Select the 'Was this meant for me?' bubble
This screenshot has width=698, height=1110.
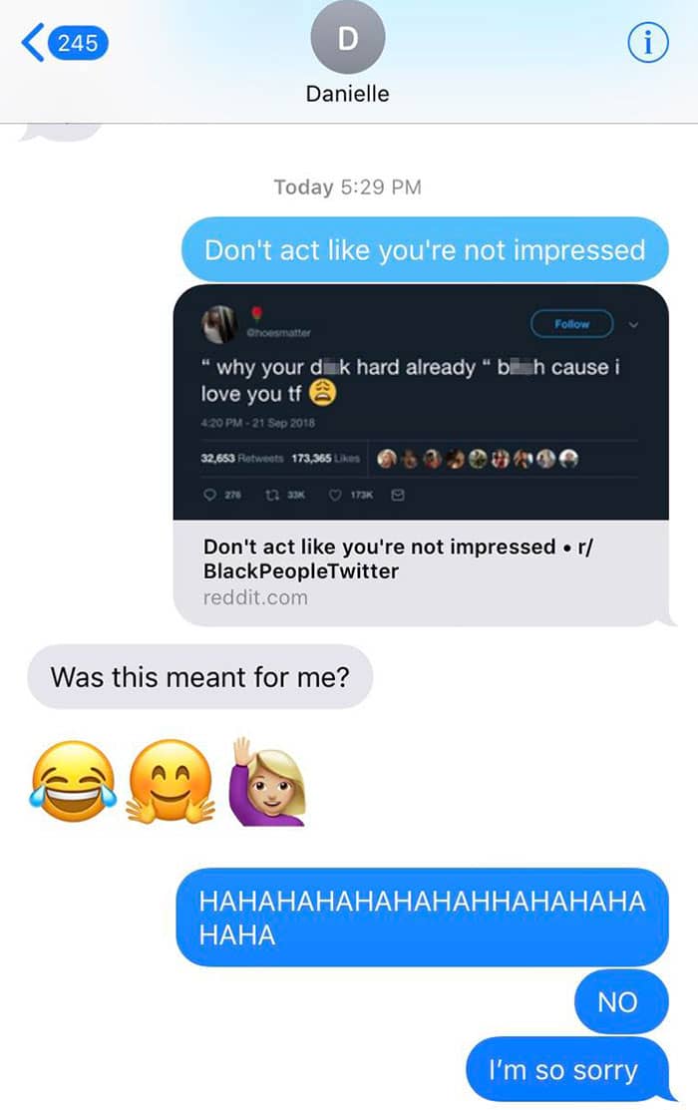click(x=199, y=677)
